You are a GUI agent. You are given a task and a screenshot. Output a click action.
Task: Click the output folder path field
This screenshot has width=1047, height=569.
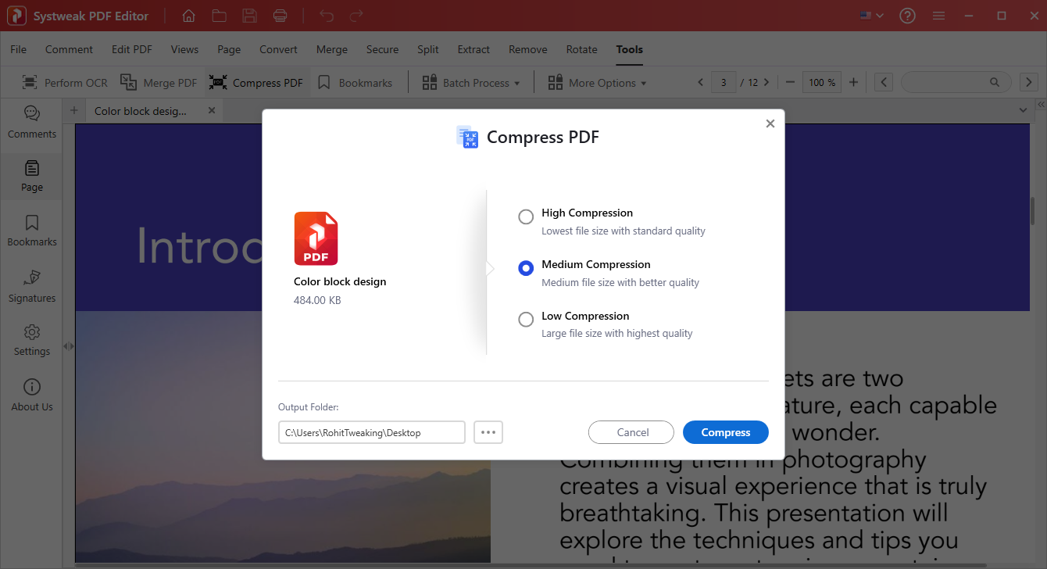pos(371,431)
